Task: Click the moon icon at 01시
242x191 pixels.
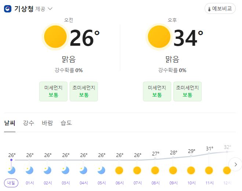Action: pyautogui.click(x=29, y=171)
